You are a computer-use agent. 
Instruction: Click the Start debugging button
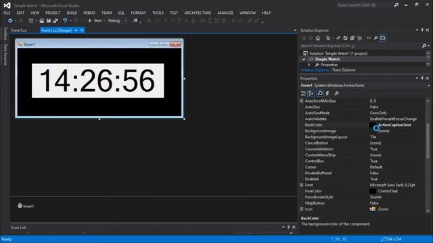tap(95, 21)
